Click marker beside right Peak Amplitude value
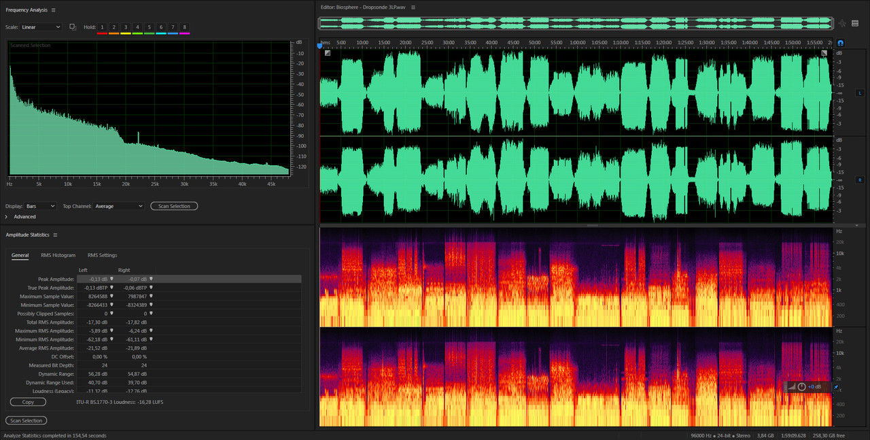This screenshot has width=870, height=440. [x=152, y=279]
